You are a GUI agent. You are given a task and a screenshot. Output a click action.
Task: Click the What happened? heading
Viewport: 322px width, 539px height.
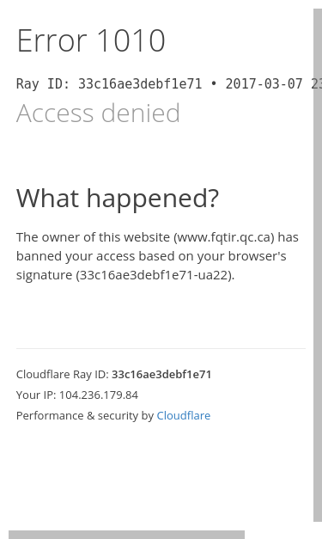coord(118,199)
